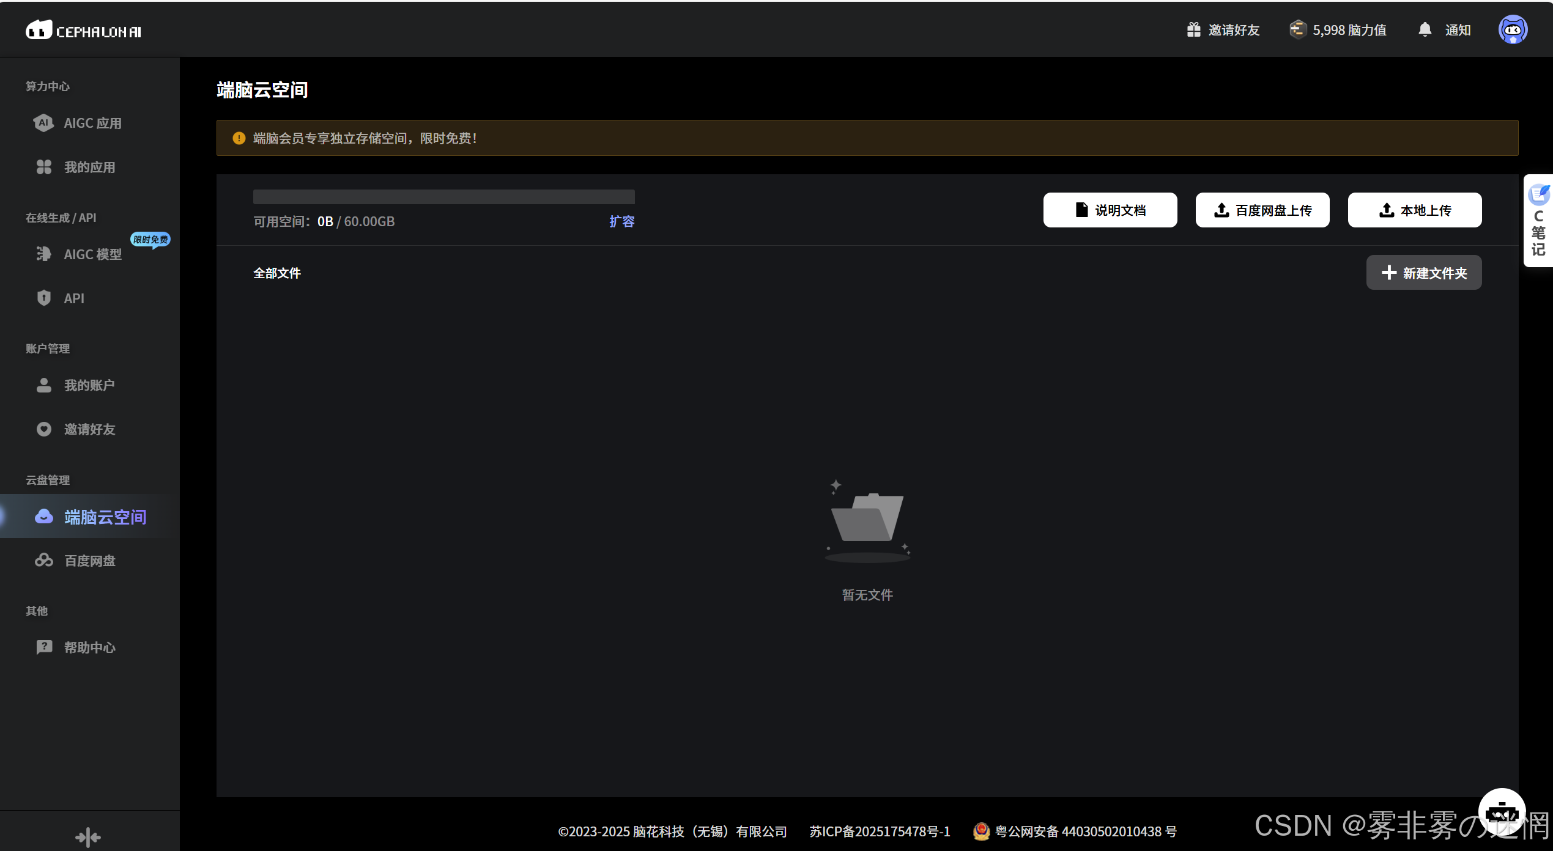This screenshot has width=1553, height=851.
Task: Click the 扩容 link
Action: 621,221
